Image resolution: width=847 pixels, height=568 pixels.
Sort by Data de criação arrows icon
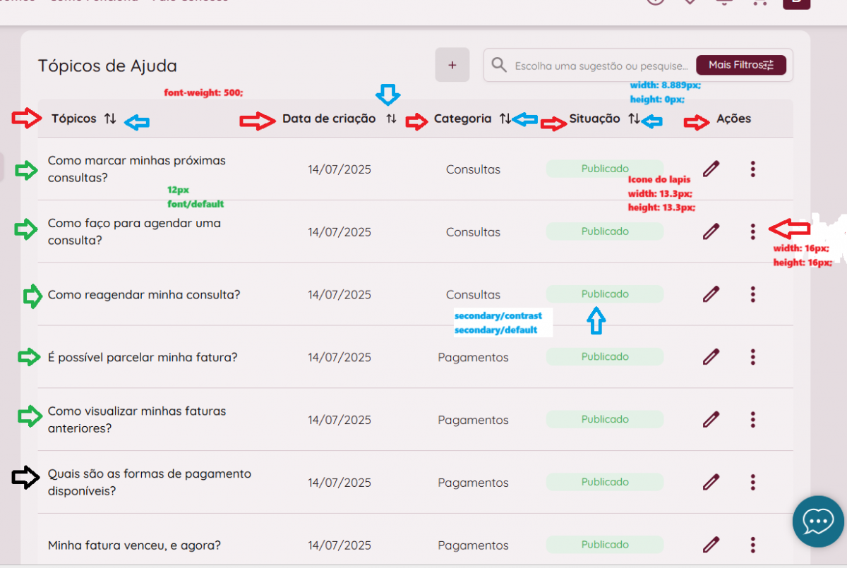pyautogui.click(x=391, y=119)
